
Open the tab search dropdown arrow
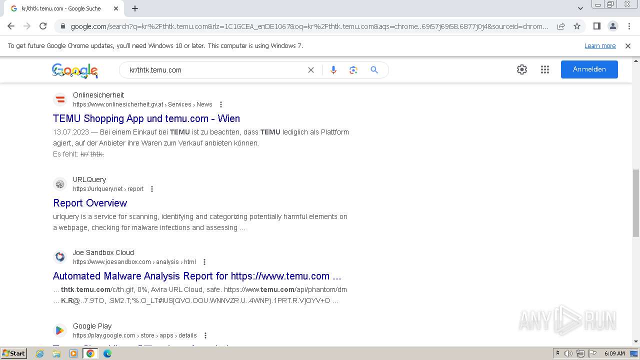coord(580,8)
